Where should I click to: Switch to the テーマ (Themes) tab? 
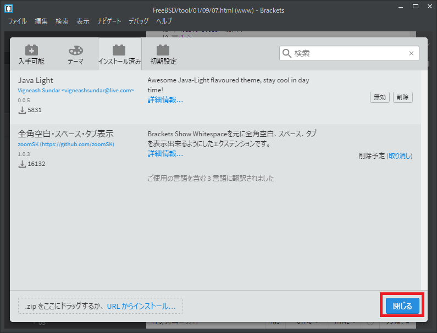pos(75,54)
